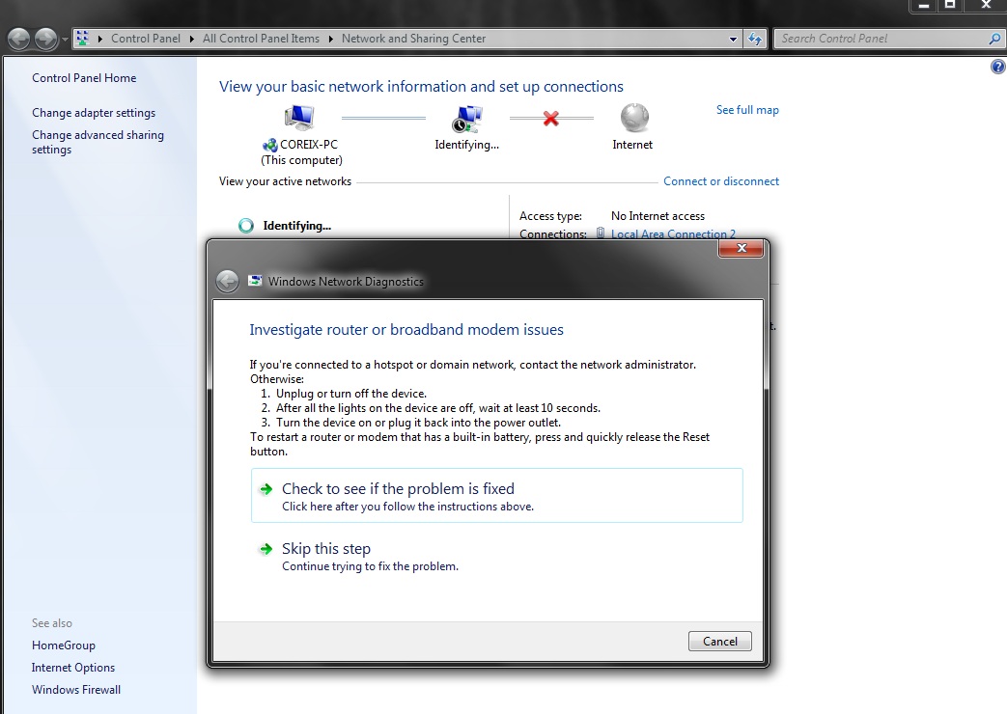Click the Back arrow in Explorer toolbar
The width and height of the screenshot is (1007, 714).
click(18, 39)
